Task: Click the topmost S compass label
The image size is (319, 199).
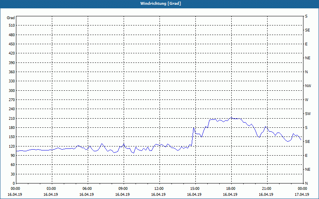Action: point(306,16)
